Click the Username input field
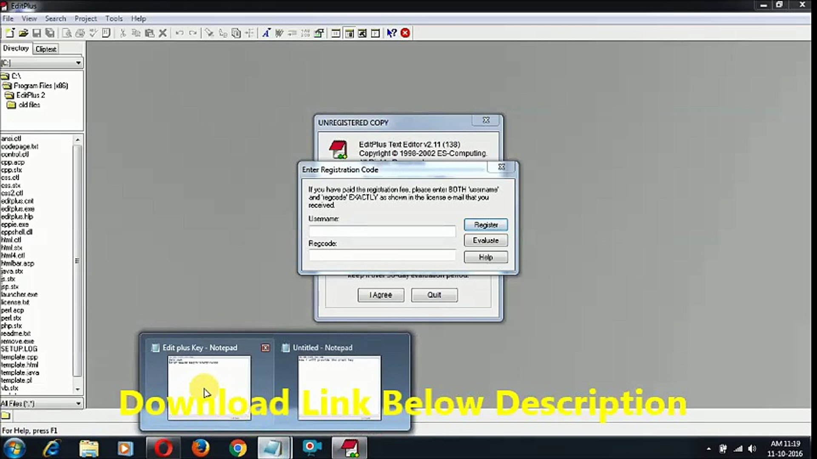This screenshot has height=459, width=817. [x=382, y=231]
